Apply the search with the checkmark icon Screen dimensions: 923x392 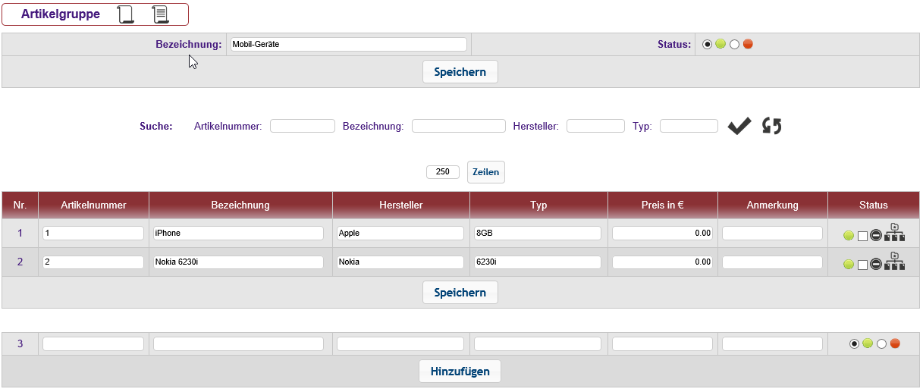(x=739, y=126)
